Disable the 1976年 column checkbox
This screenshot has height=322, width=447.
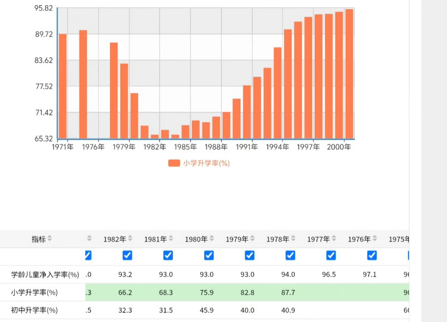coord(372,255)
